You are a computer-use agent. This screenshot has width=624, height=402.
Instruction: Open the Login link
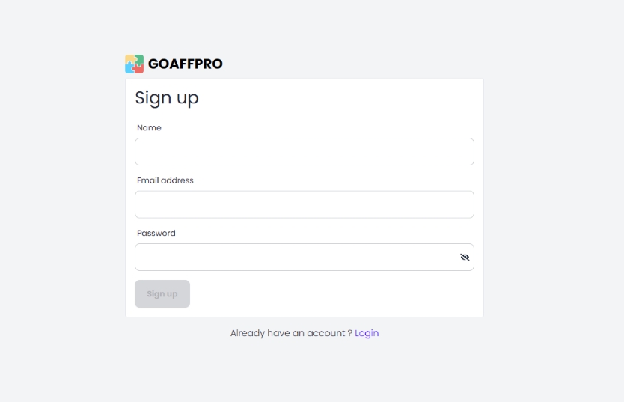click(367, 333)
